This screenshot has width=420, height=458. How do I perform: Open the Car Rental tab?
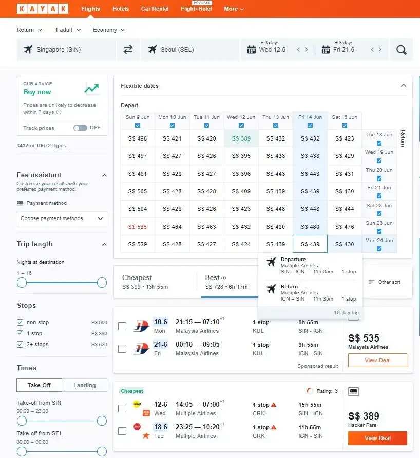[x=155, y=9]
